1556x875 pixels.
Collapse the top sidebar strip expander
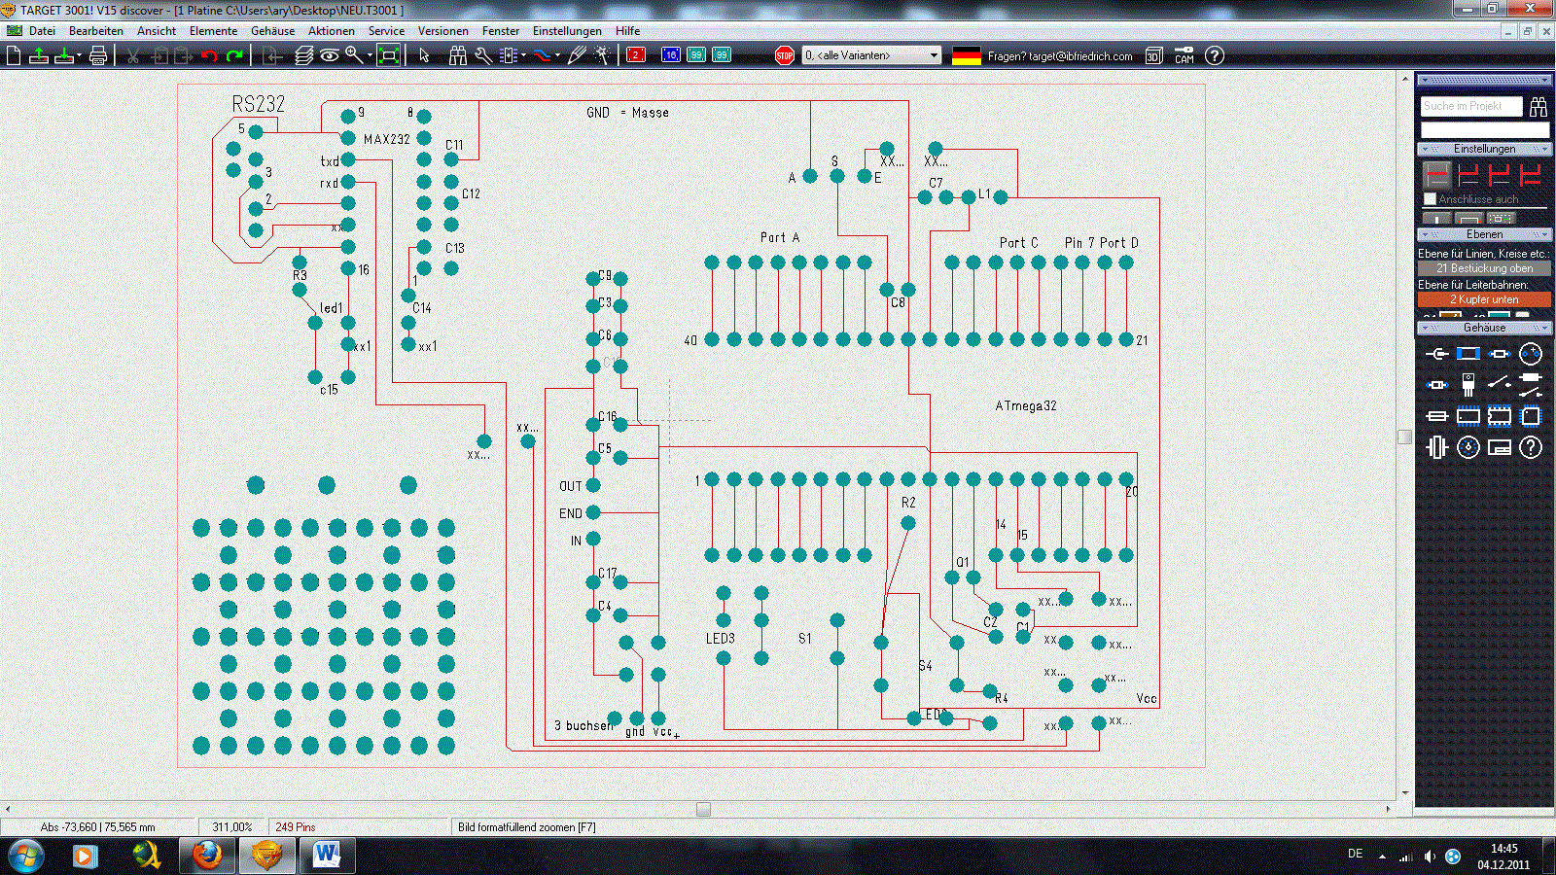[x=1484, y=80]
